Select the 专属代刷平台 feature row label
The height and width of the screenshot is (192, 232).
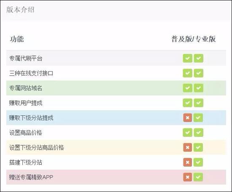26,59
